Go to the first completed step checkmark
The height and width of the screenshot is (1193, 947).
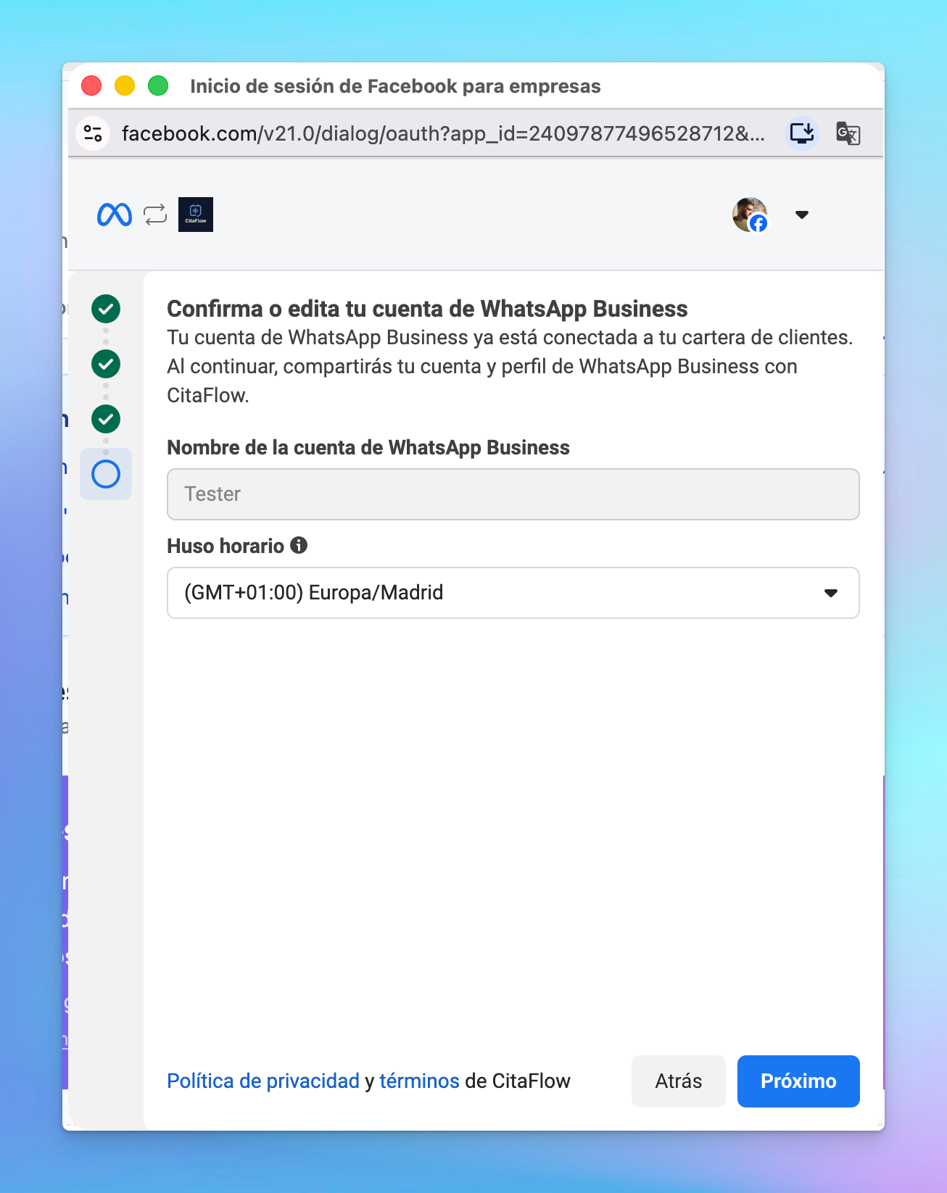pyautogui.click(x=106, y=309)
